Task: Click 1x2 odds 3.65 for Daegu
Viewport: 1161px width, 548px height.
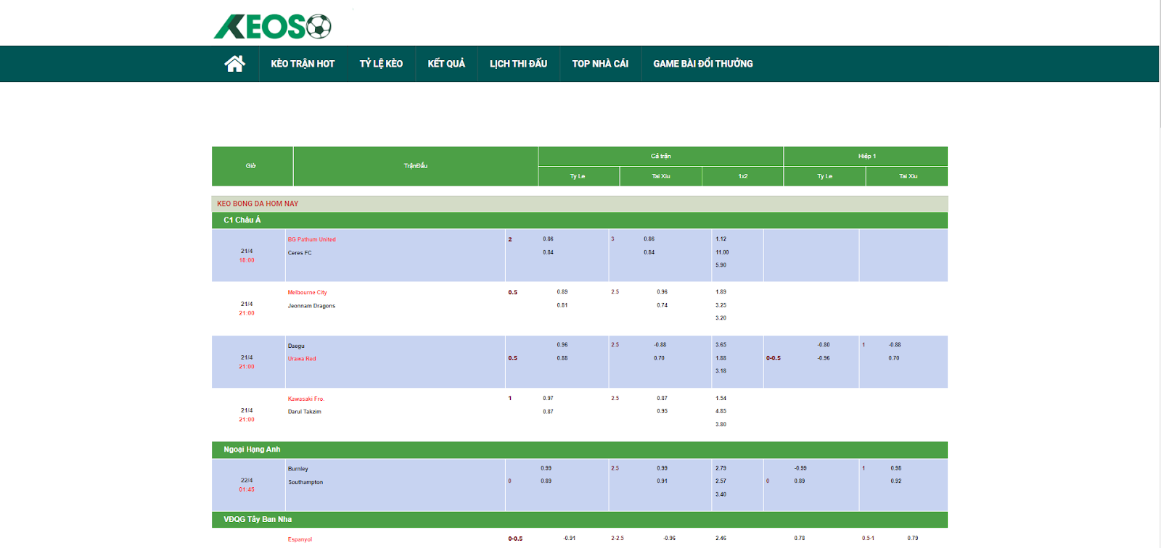Action: [721, 345]
